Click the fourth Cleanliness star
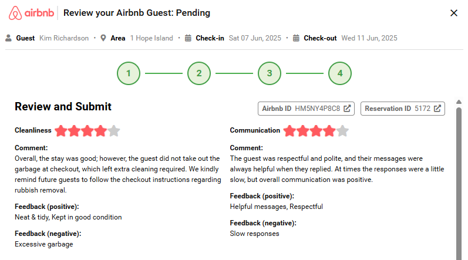The width and height of the screenshot is (468, 260). point(101,131)
